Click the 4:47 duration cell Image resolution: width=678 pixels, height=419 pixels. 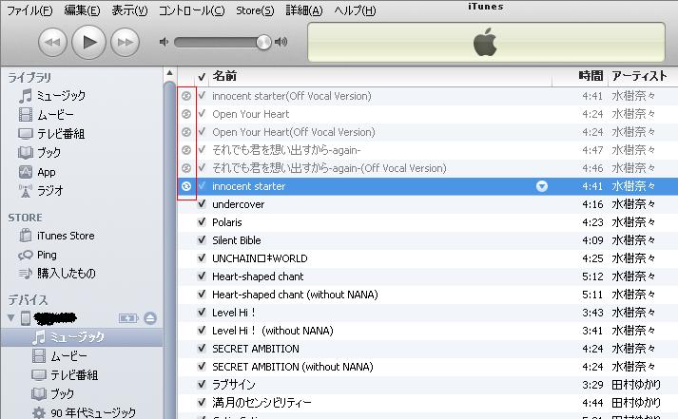coord(592,150)
